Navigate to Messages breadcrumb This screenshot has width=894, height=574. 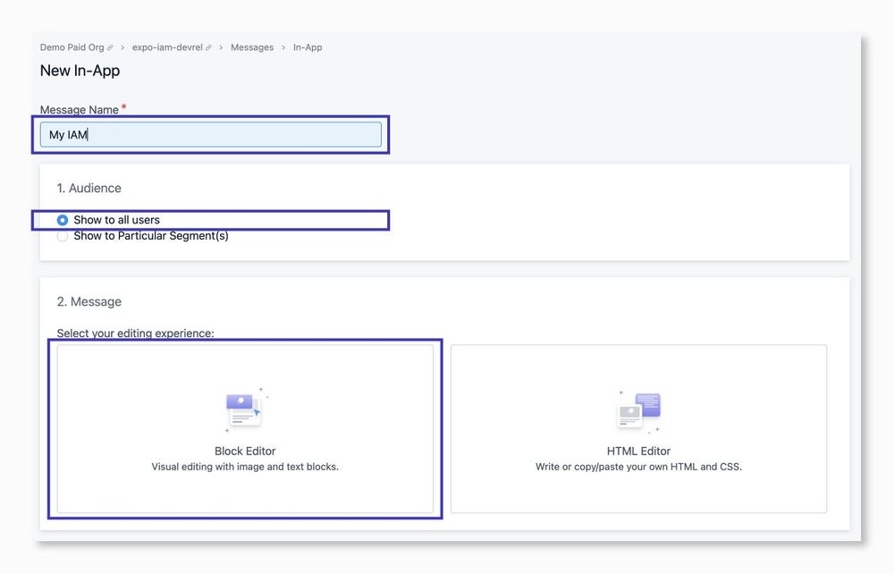(x=252, y=47)
